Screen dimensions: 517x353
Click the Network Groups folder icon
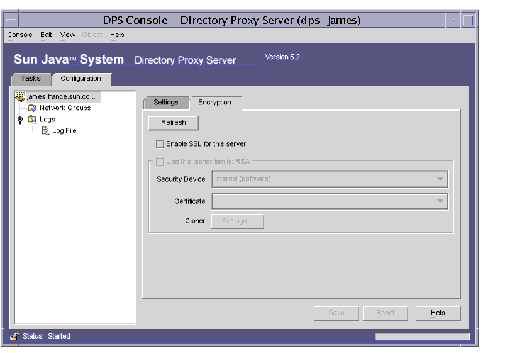pyautogui.click(x=32, y=108)
